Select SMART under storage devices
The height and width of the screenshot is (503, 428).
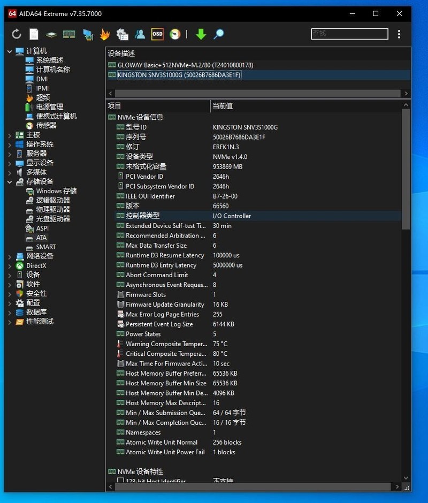[x=45, y=247]
